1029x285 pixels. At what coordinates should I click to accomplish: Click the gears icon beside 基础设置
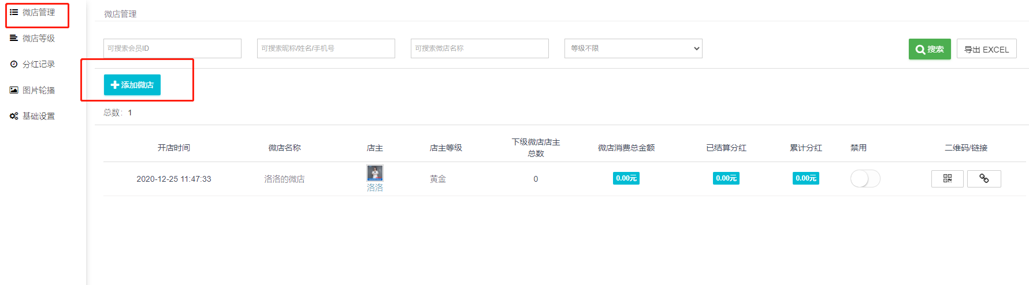pyautogui.click(x=14, y=116)
